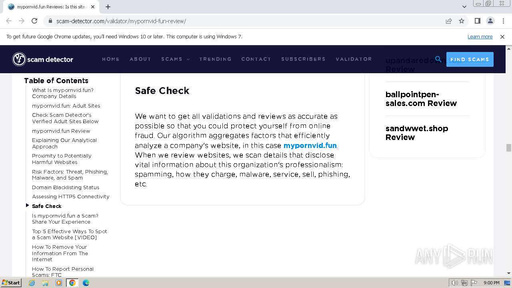The height and width of the screenshot is (288, 512).
Task: Jump to 'Assessing HTTPS Connectivity'
Action: (x=71, y=196)
